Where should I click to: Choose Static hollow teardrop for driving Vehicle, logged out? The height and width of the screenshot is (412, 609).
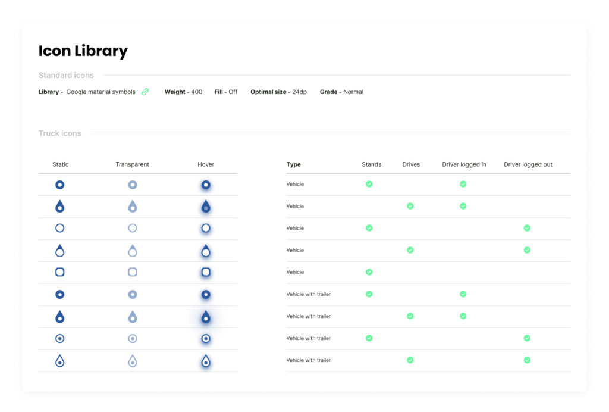click(x=60, y=250)
